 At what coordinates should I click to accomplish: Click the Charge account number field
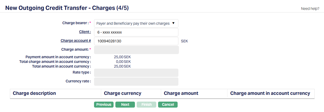(x=136, y=41)
